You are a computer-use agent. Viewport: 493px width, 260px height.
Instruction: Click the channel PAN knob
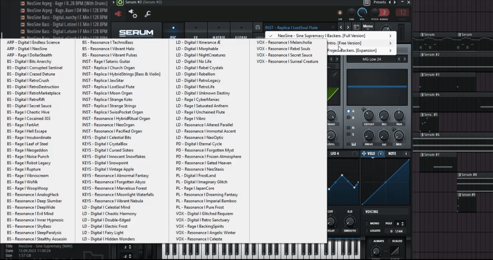point(351,13)
